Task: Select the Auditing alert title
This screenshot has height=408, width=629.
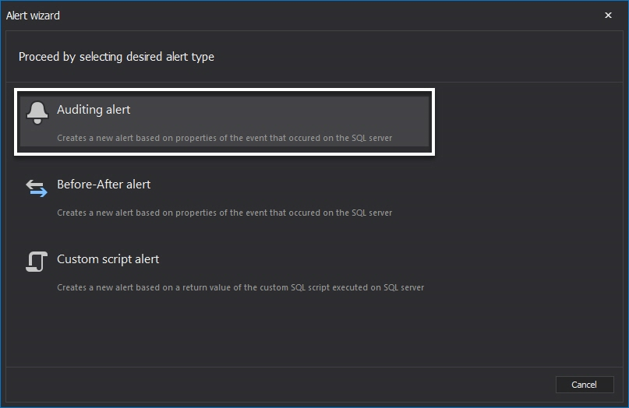Action: (94, 110)
